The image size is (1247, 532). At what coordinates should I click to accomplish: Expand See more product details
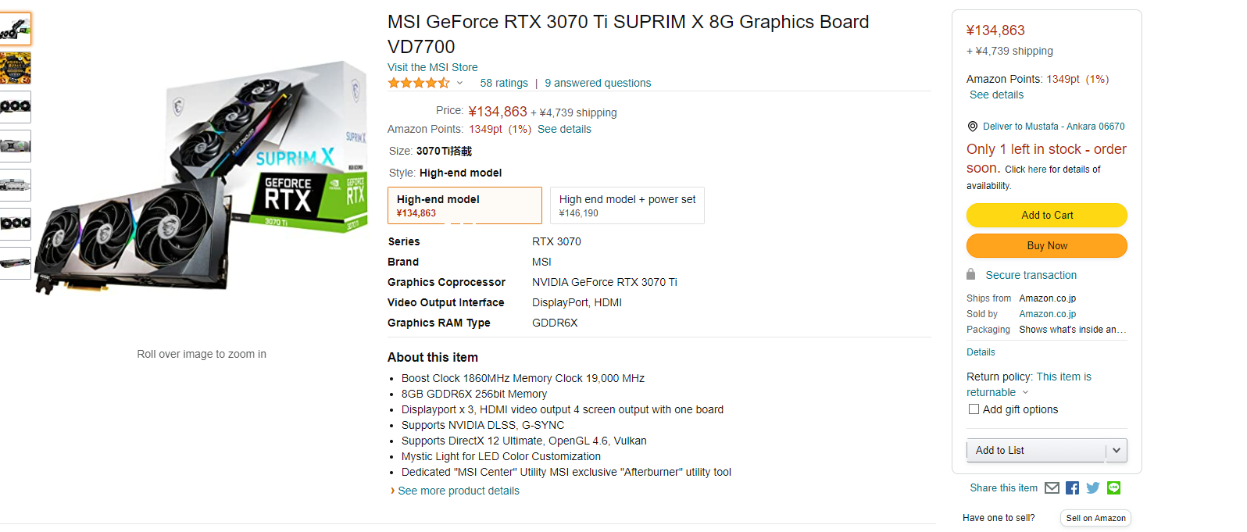pyautogui.click(x=458, y=491)
